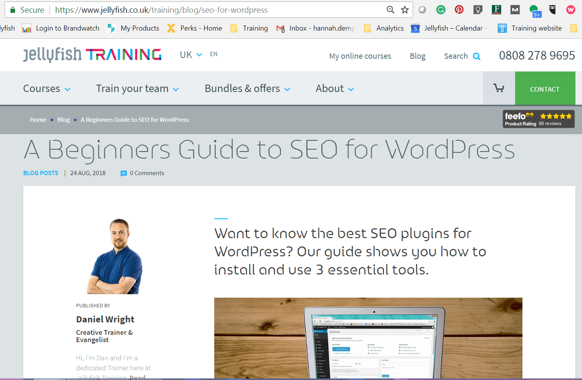The width and height of the screenshot is (582, 380).
Task: Click the laptop article image
Action: click(368, 338)
